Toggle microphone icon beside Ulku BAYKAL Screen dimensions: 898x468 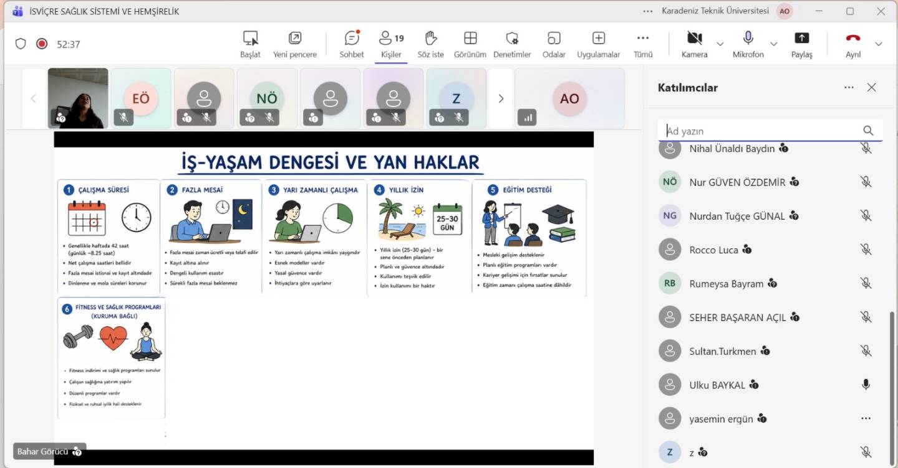[866, 385]
